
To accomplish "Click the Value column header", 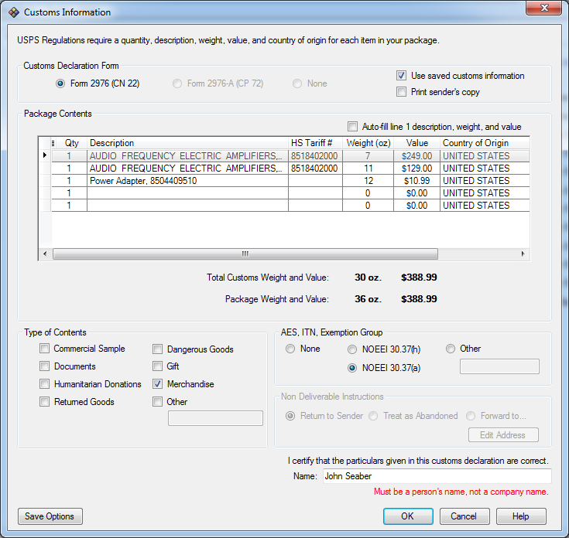I will coord(416,143).
